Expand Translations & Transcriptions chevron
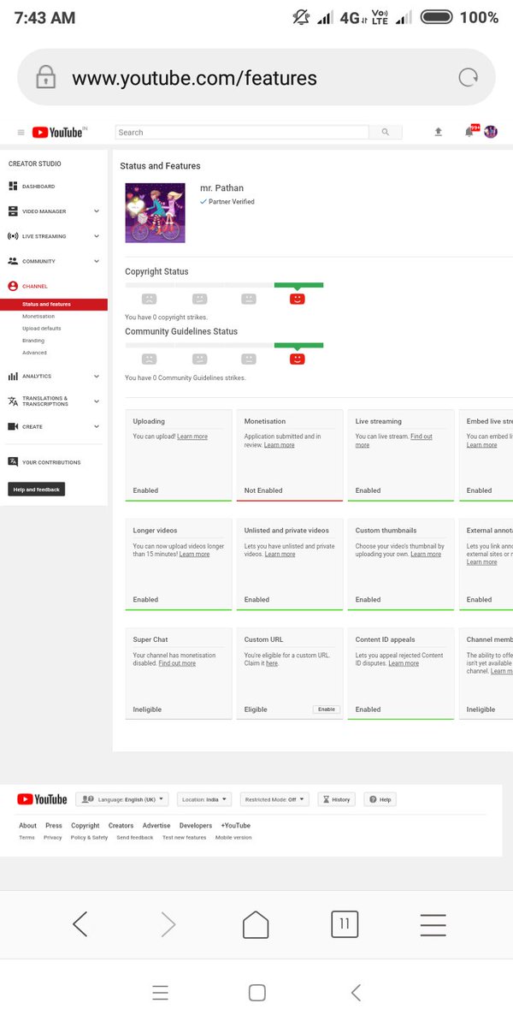 (97, 401)
